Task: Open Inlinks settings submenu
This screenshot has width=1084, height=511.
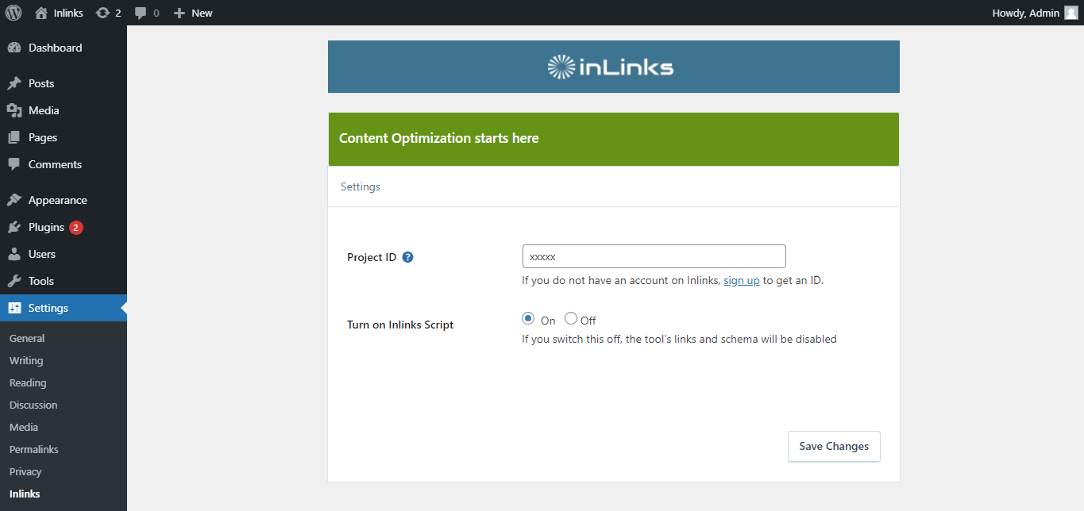Action: point(25,494)
